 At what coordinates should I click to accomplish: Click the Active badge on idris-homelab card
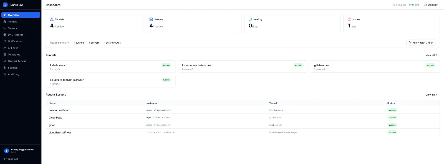tap(166, 65)
